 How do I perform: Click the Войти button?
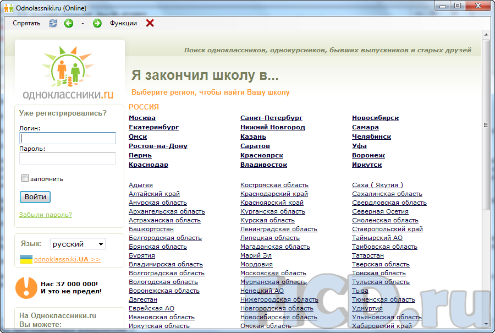35,197
